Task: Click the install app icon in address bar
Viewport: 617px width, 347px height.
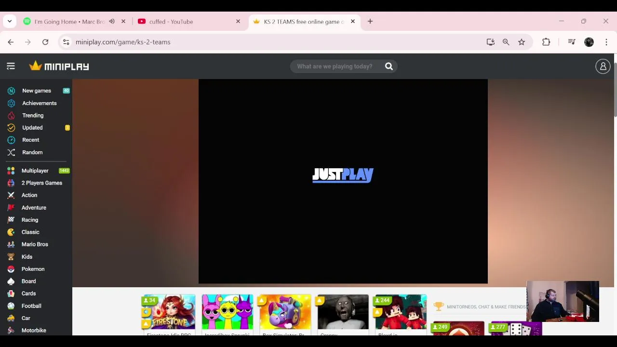Action: (491, 42)
